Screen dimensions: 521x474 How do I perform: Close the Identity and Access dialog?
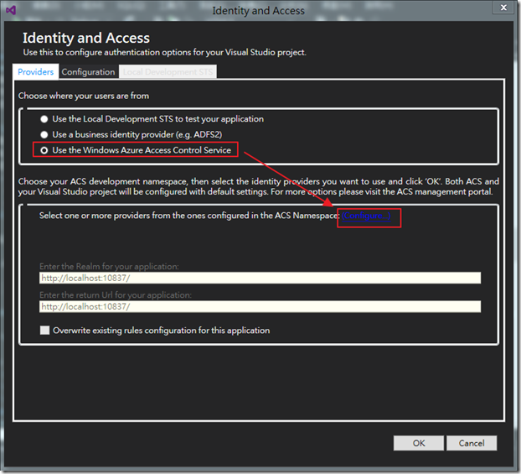click(x=503, y=8)
